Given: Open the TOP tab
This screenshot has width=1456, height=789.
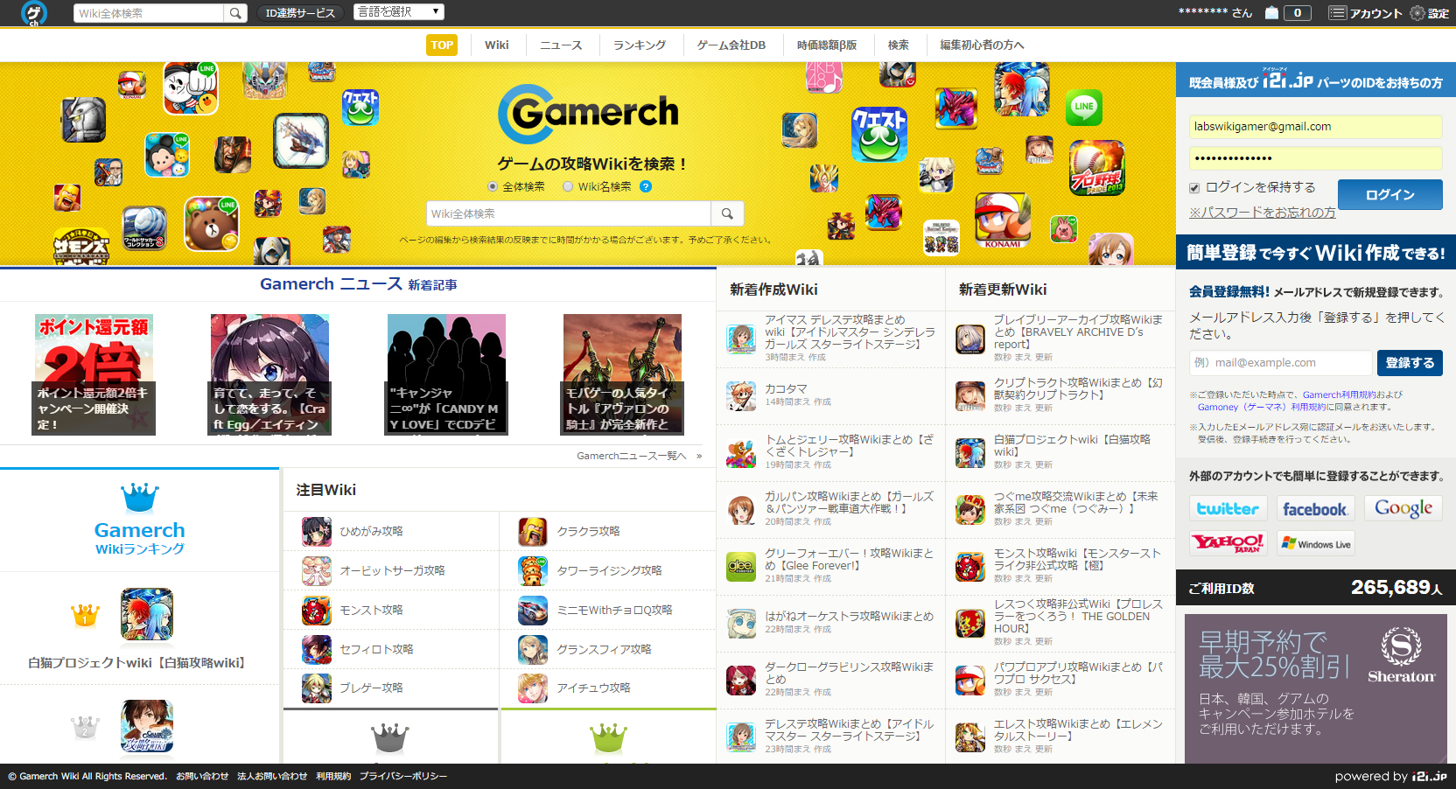Looking at the screenshot, I should pyautogui.click(x=442, y=45).
